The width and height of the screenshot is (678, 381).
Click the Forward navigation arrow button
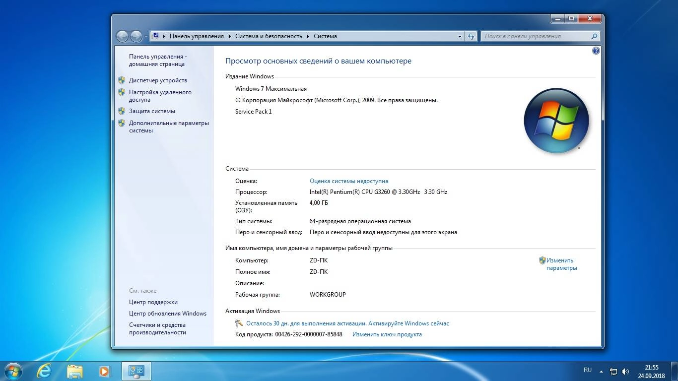pyautogui.click(x=136, y=36)
